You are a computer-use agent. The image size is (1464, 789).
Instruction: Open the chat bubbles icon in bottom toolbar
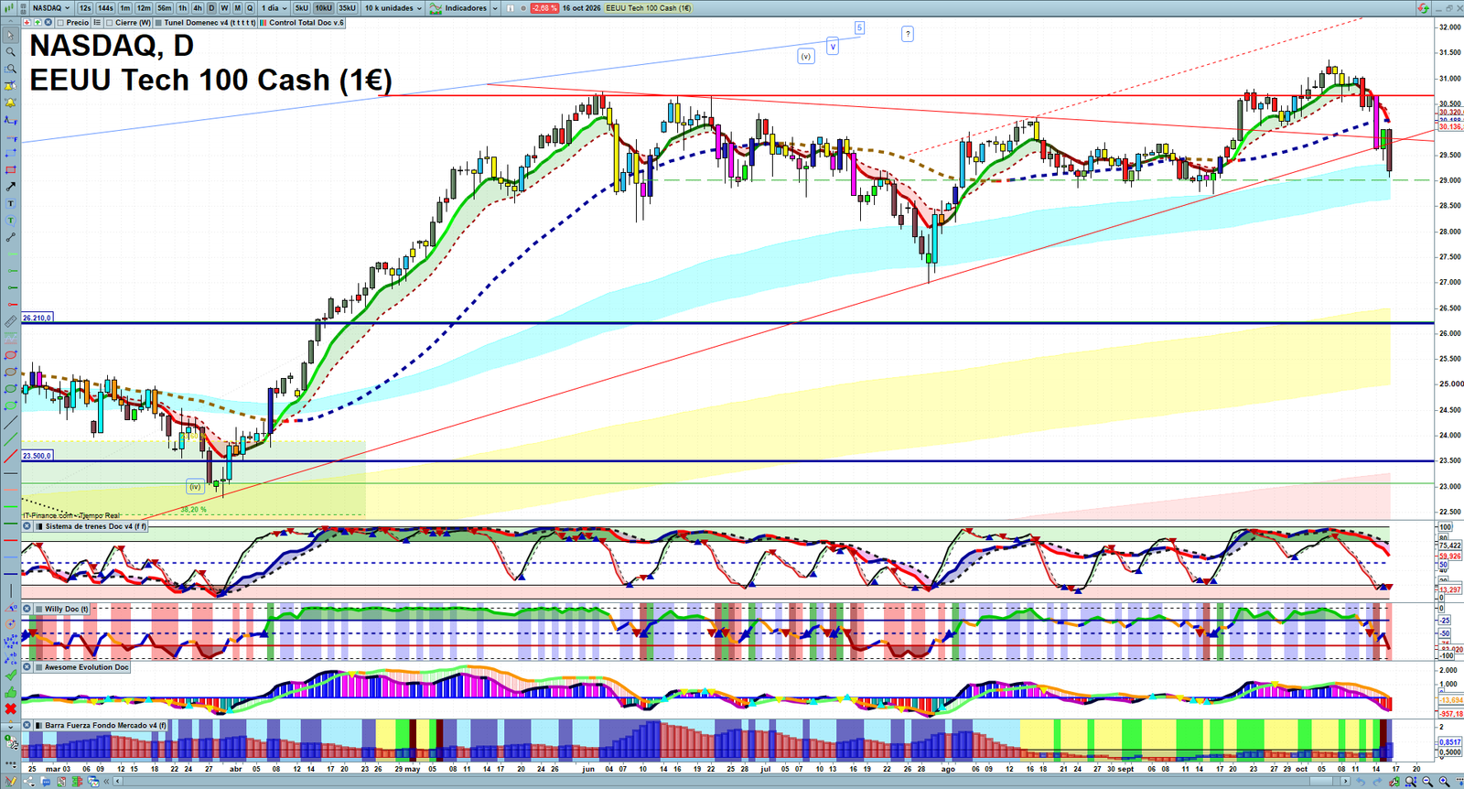click(46, 782)
